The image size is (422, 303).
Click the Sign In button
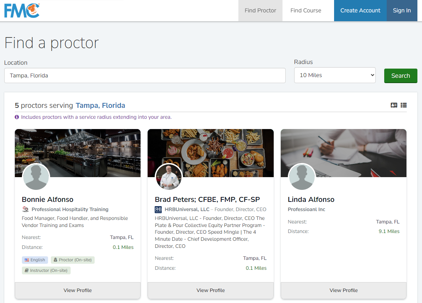402,11
